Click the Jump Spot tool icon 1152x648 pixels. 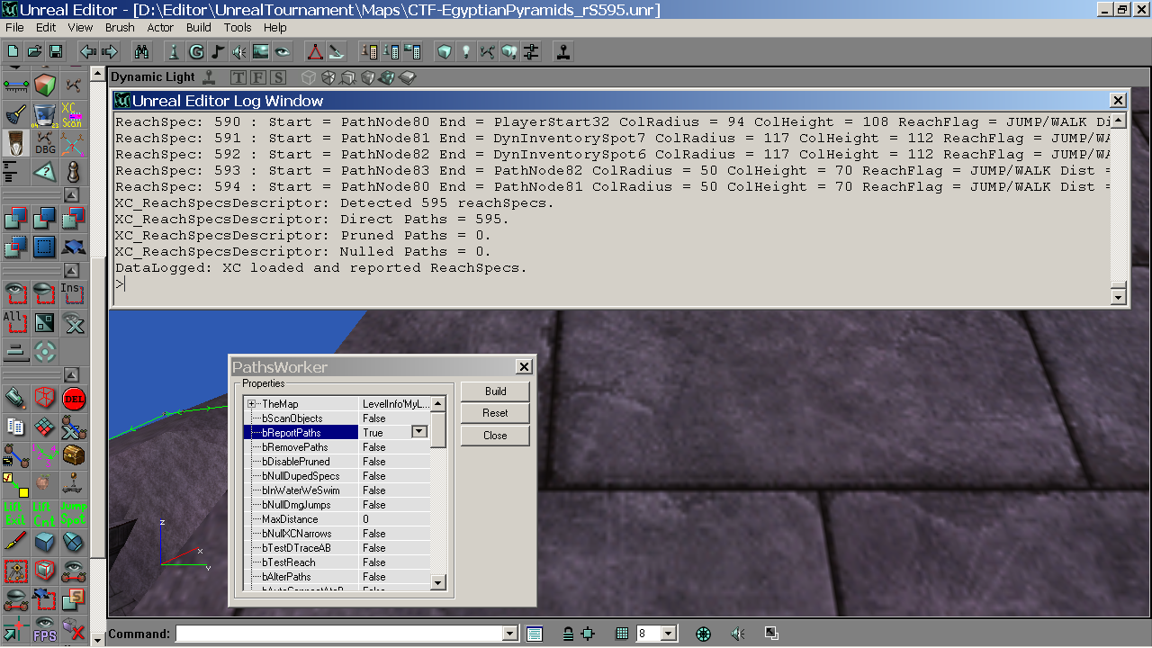tap(73, 513)
